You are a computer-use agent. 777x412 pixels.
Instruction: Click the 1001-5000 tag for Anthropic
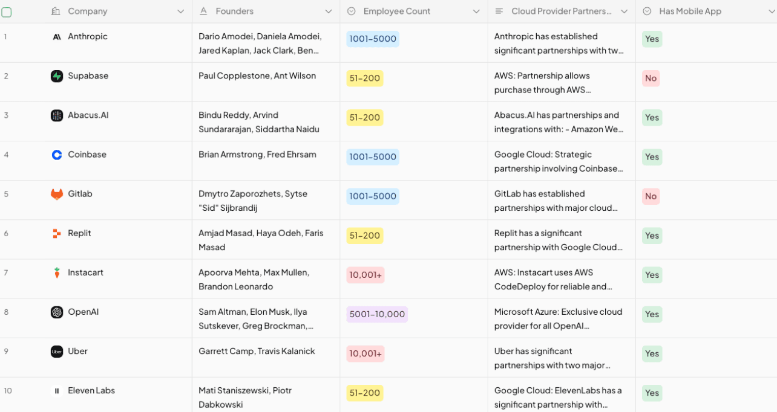point(373,39)
